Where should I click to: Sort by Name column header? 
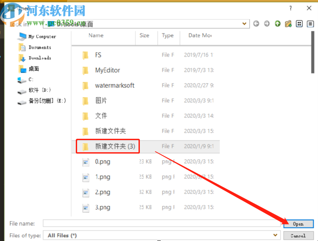click(x=96, y=35)
